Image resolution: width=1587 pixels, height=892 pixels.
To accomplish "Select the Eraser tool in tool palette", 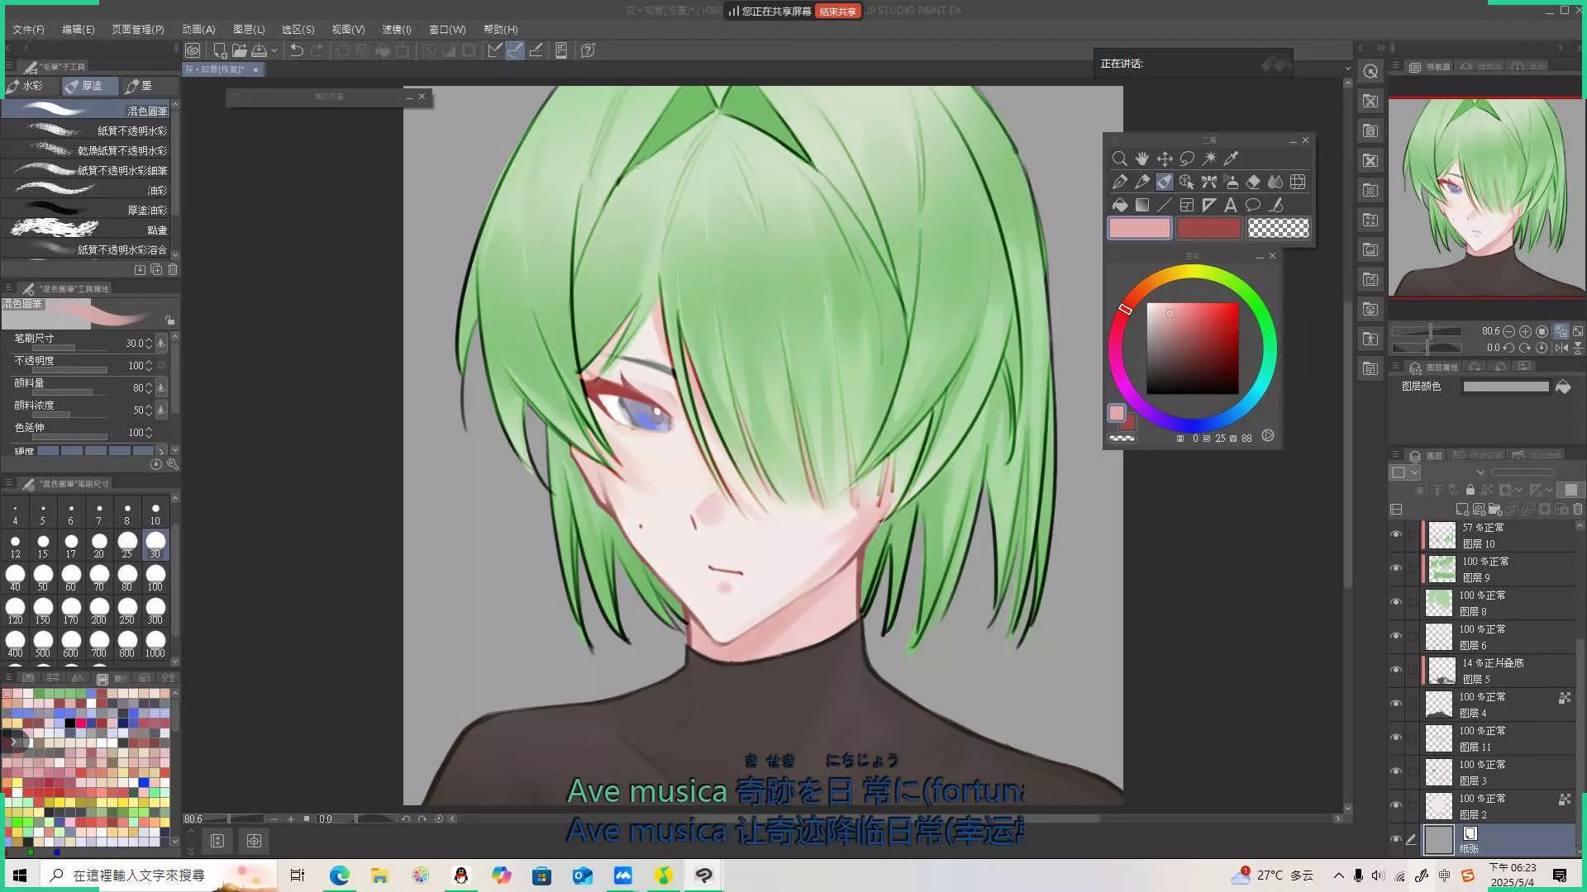I will pos(1253,182).
